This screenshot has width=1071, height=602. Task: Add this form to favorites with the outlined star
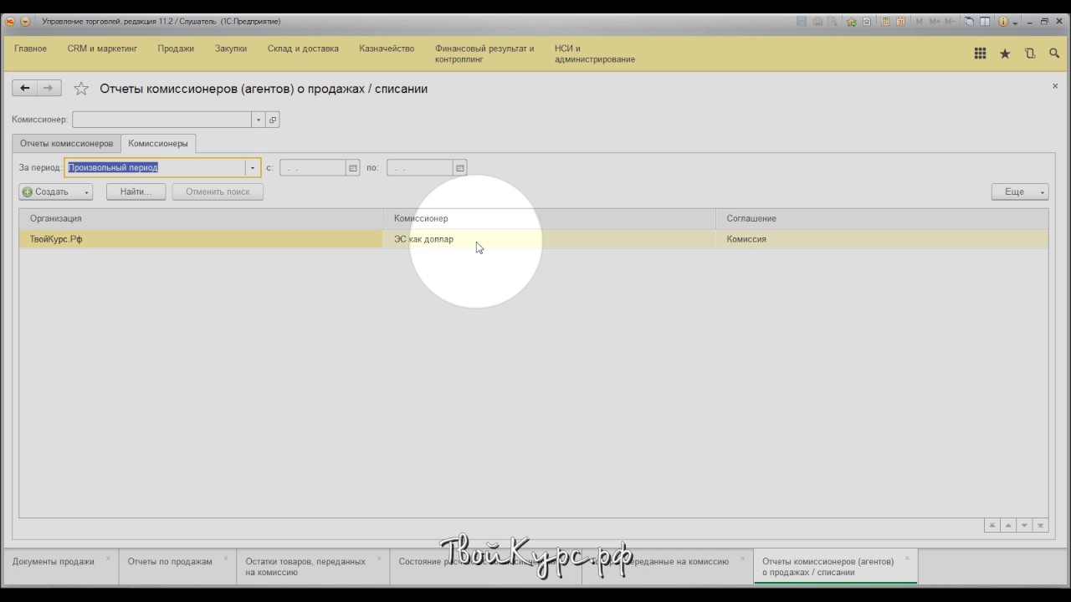[x=81, y=89]
